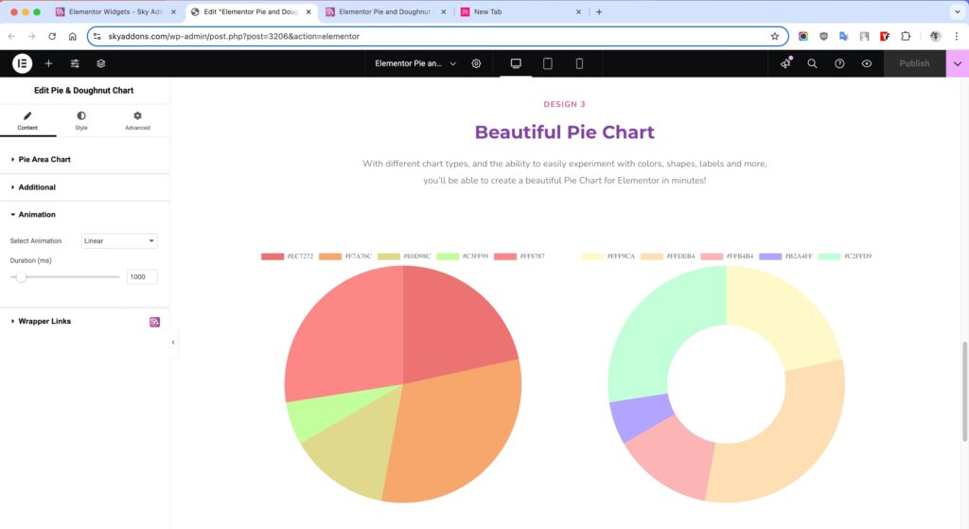The height and width of the screenshot is (529, 969).
Task: Reload the page
Action: tap(52, 37)
